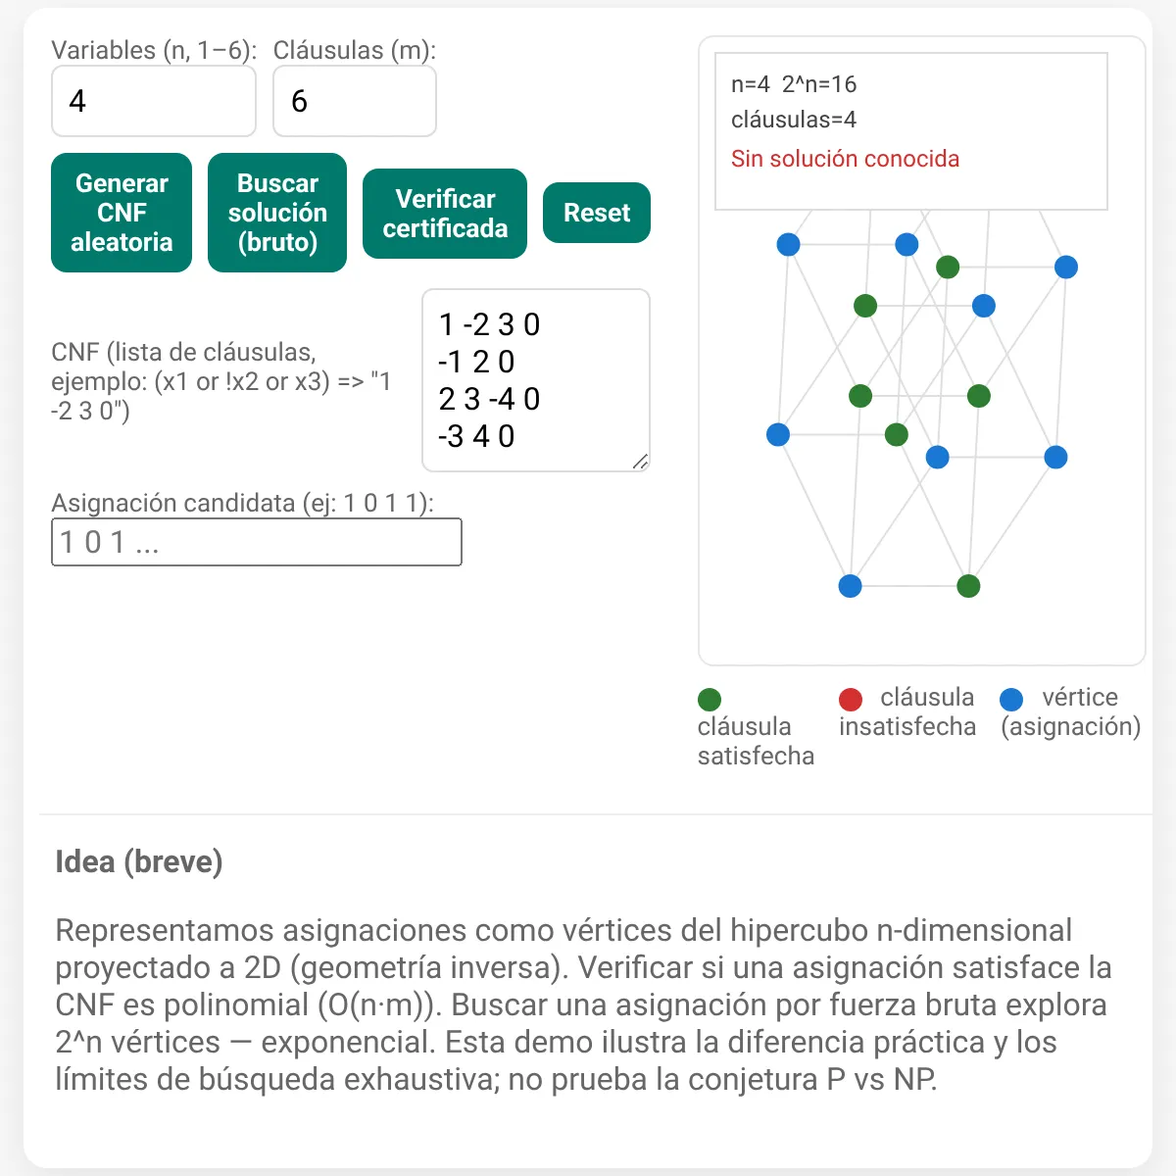This screenshot has height=1176, width=1176.
Task: Hit the Reset button
Action: pos(597,213)
